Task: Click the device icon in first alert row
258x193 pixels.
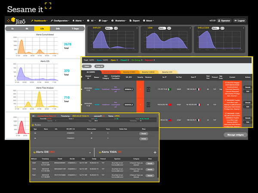Action: (x=148, y=89)
